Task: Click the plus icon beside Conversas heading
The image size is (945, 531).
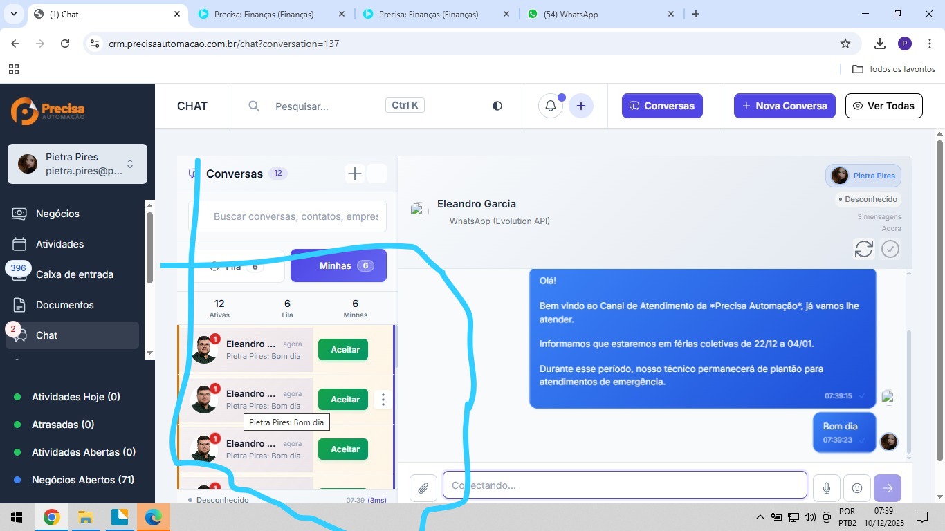Action: (x=354, y=174)
